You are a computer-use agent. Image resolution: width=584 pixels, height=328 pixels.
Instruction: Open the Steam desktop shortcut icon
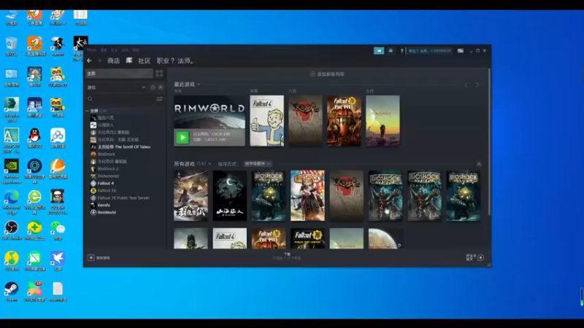tap(12, 292)
